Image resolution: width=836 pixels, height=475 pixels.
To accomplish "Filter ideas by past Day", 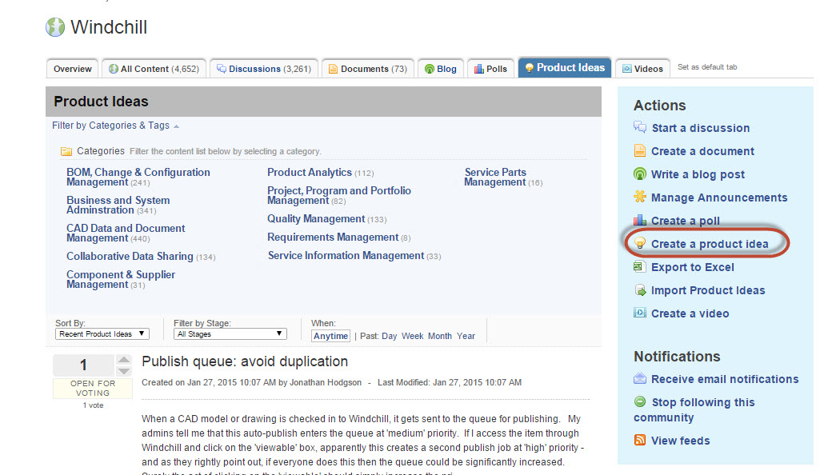I will coord(390,336).
